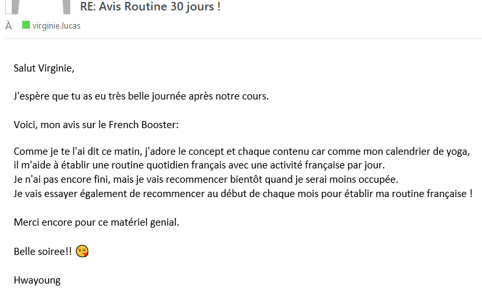Click the 'À' recipient field label
Screen dimensions: 482x292
coord(8,25)
